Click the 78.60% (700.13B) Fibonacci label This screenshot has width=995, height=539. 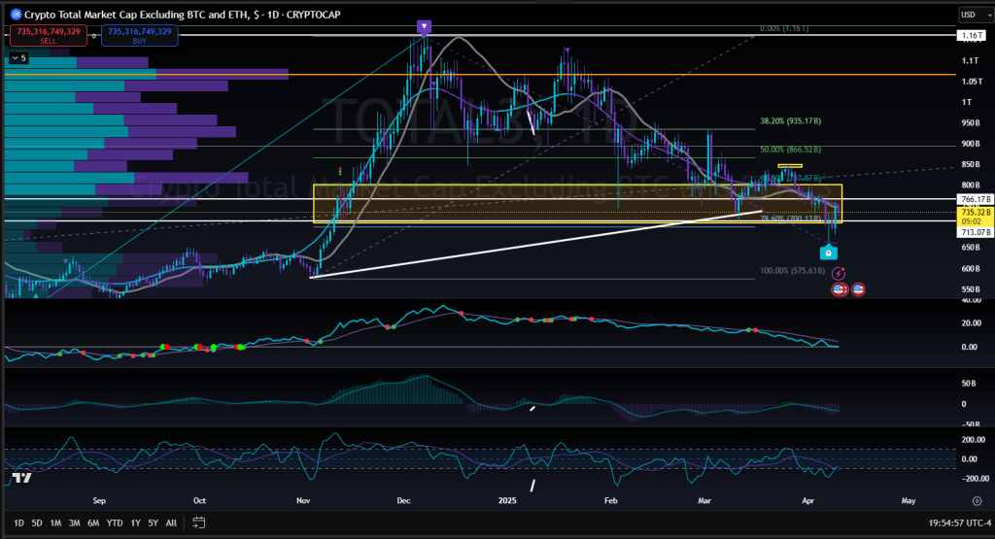790,219
